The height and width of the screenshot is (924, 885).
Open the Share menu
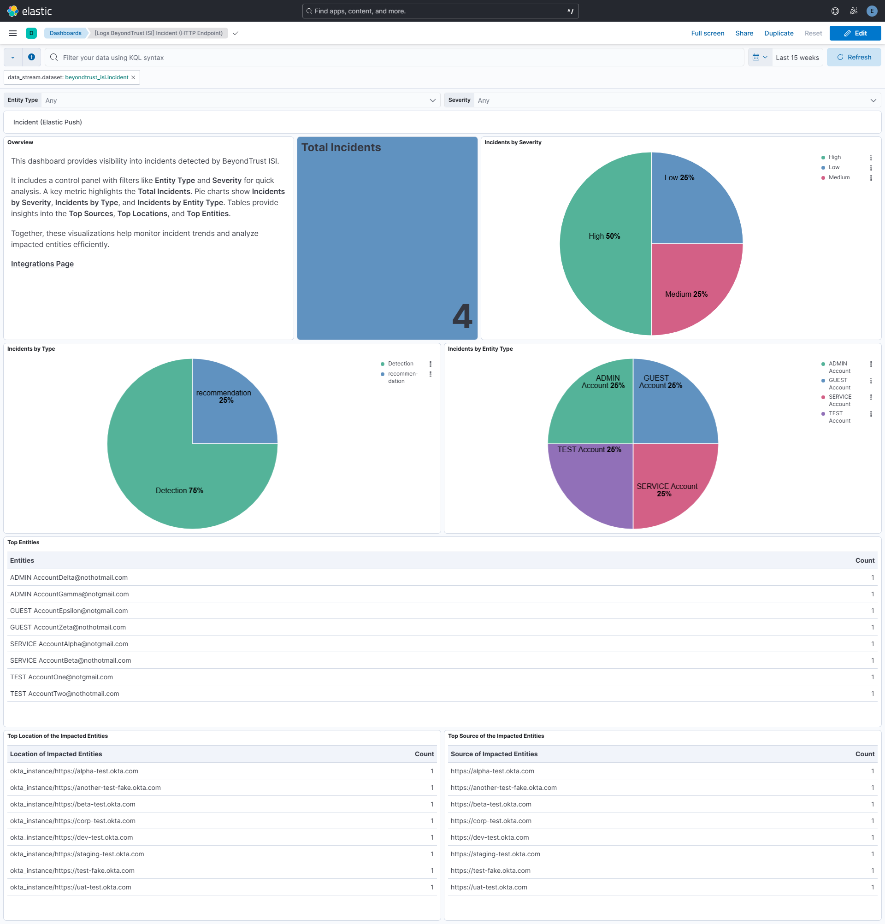tap(743, 33)
